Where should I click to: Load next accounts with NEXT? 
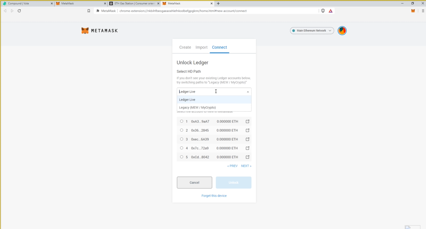pos(246,166)
